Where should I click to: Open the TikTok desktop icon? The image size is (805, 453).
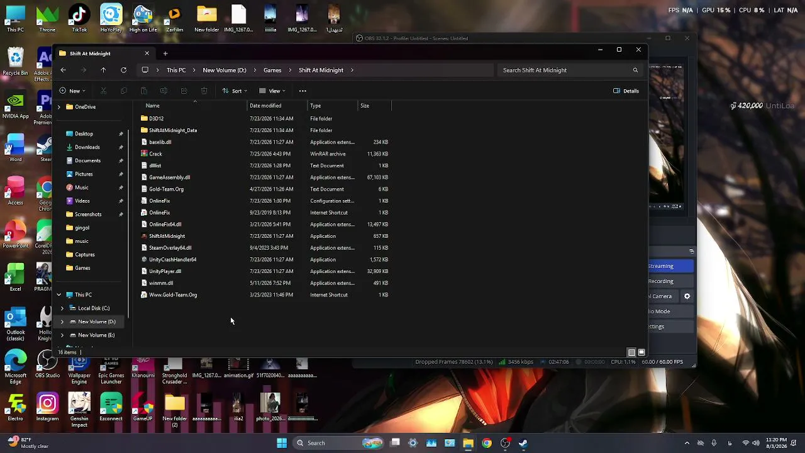[79, 18]
